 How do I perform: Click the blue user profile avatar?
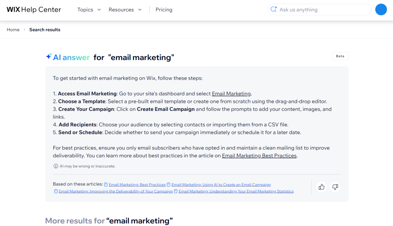coord(381,10)
